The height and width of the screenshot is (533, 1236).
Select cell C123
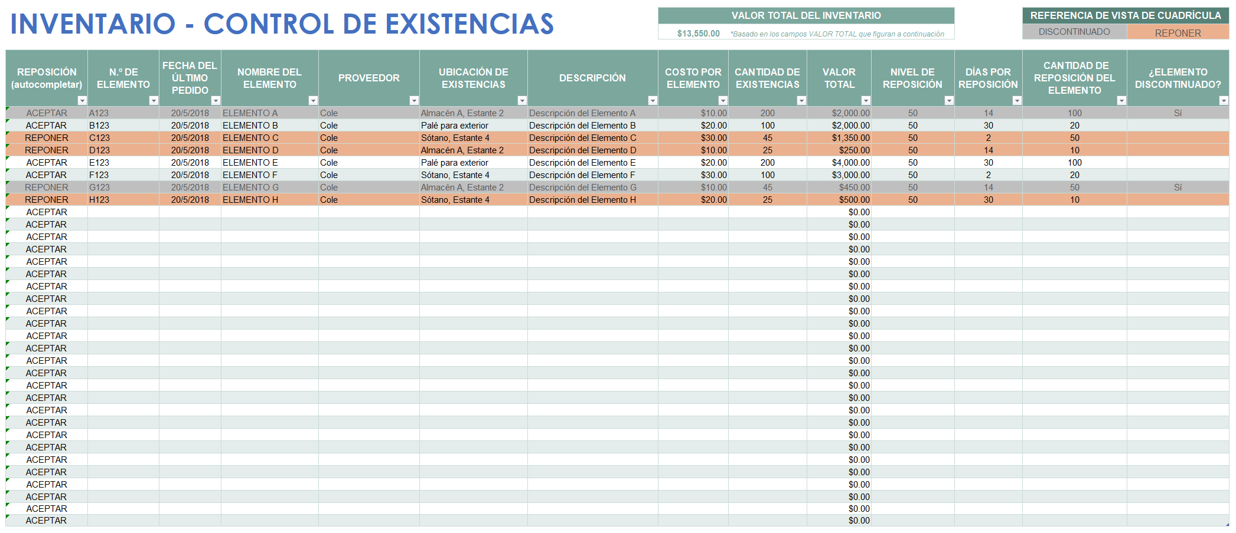point(123,138)
